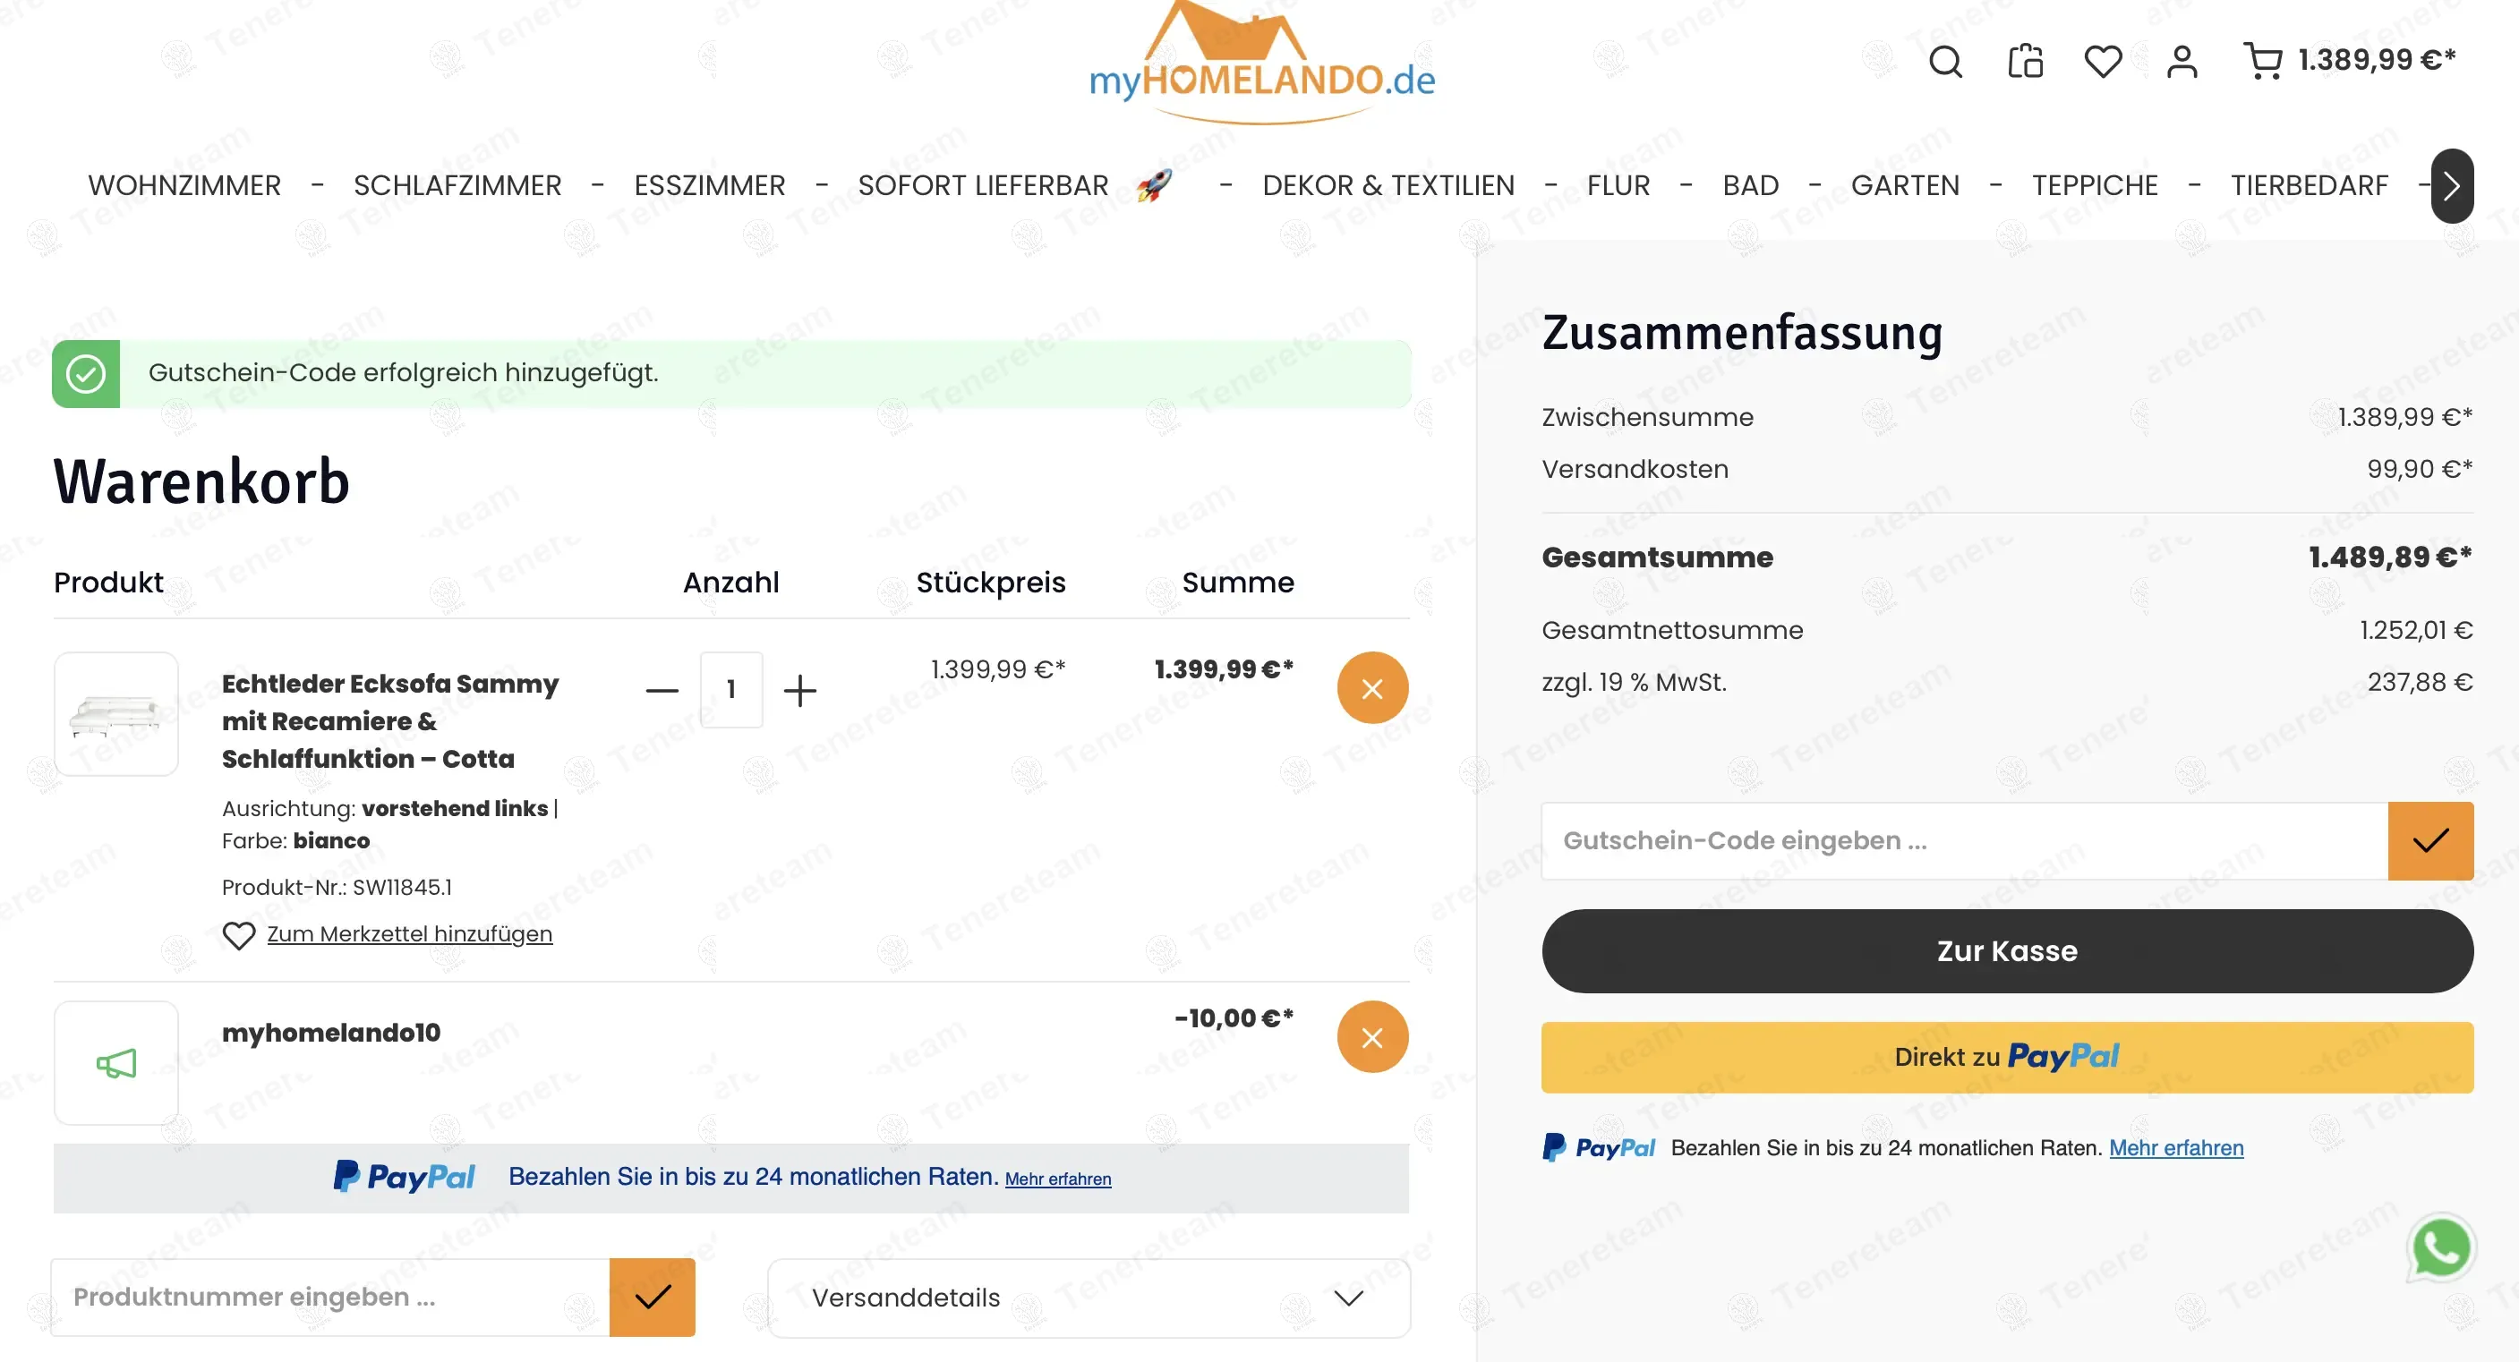
Task: Click the PayPal logo below summary buttons
Action: 1598,1148
